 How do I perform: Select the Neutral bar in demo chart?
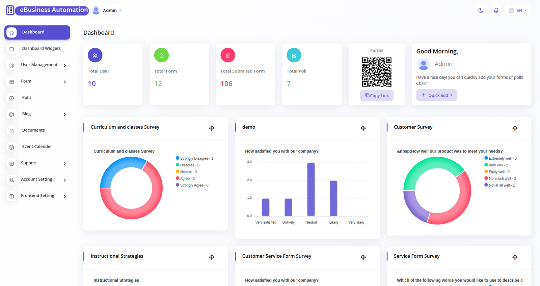coord(311,189)
